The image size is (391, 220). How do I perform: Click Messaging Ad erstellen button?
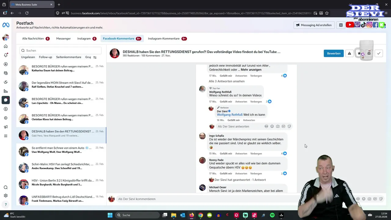(x=314, y=25)
